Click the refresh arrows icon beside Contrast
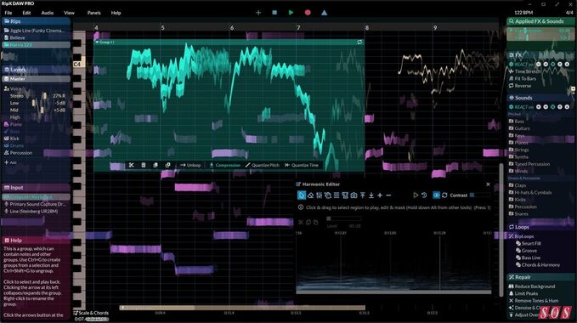Screen dimensions: 577x323 click(x=444, y=195)
